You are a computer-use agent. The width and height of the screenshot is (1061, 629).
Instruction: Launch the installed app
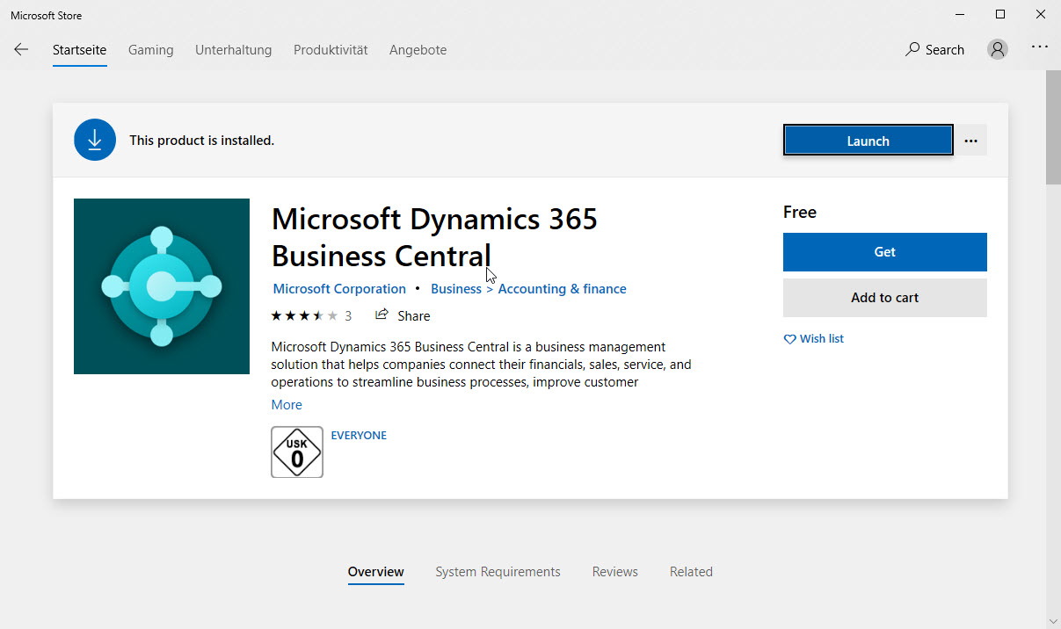pos(868,140)
